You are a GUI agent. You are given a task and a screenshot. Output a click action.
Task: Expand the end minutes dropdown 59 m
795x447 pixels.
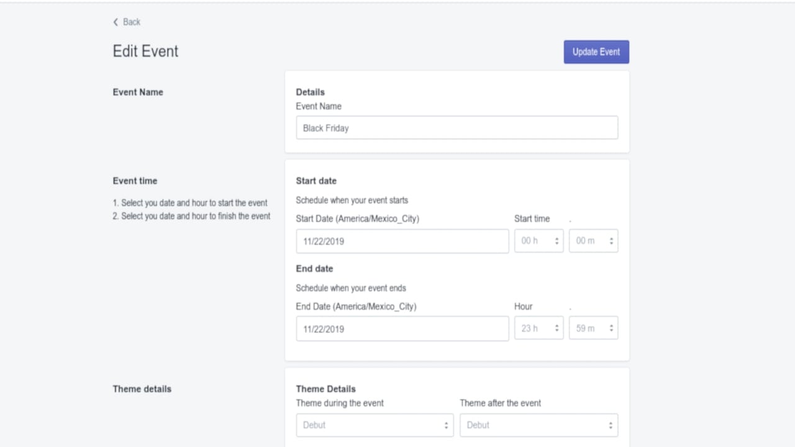tap(593, 328)
